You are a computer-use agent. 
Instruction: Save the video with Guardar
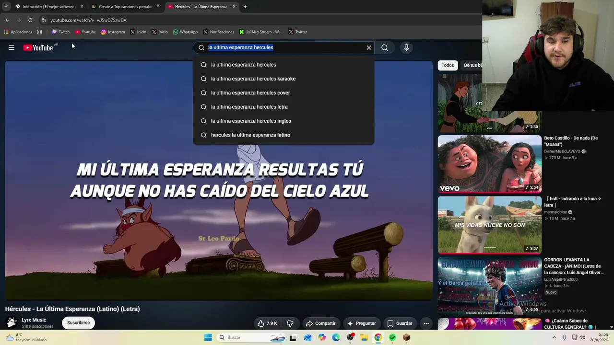[x=400, y=323]
